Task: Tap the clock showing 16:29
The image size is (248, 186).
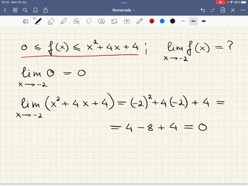Action: pos(5,2)
